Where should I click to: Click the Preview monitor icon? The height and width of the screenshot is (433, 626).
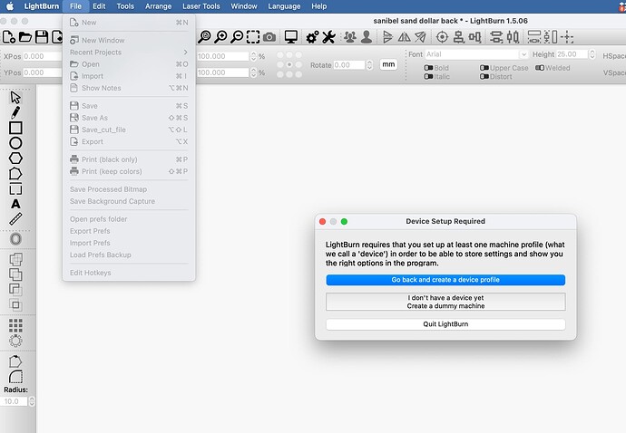pos(291,37)
